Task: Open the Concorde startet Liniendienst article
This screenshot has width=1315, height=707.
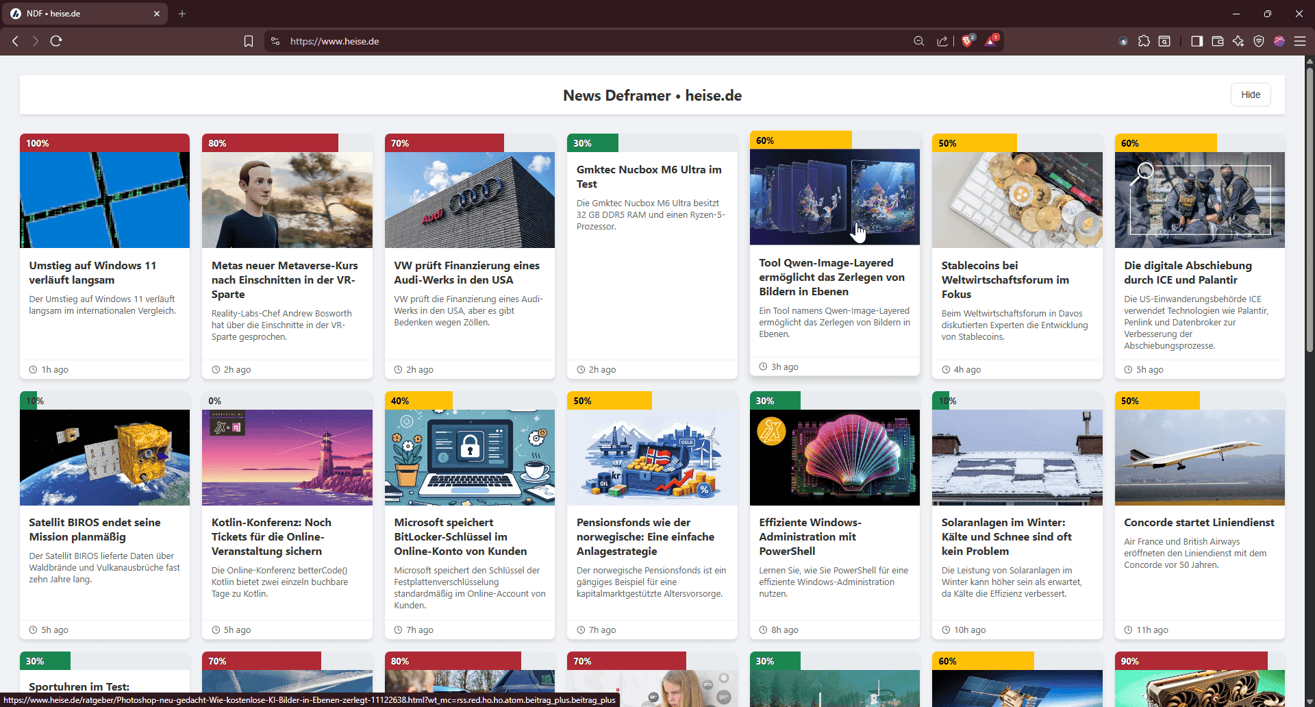Action: (x=1199, y=522)
